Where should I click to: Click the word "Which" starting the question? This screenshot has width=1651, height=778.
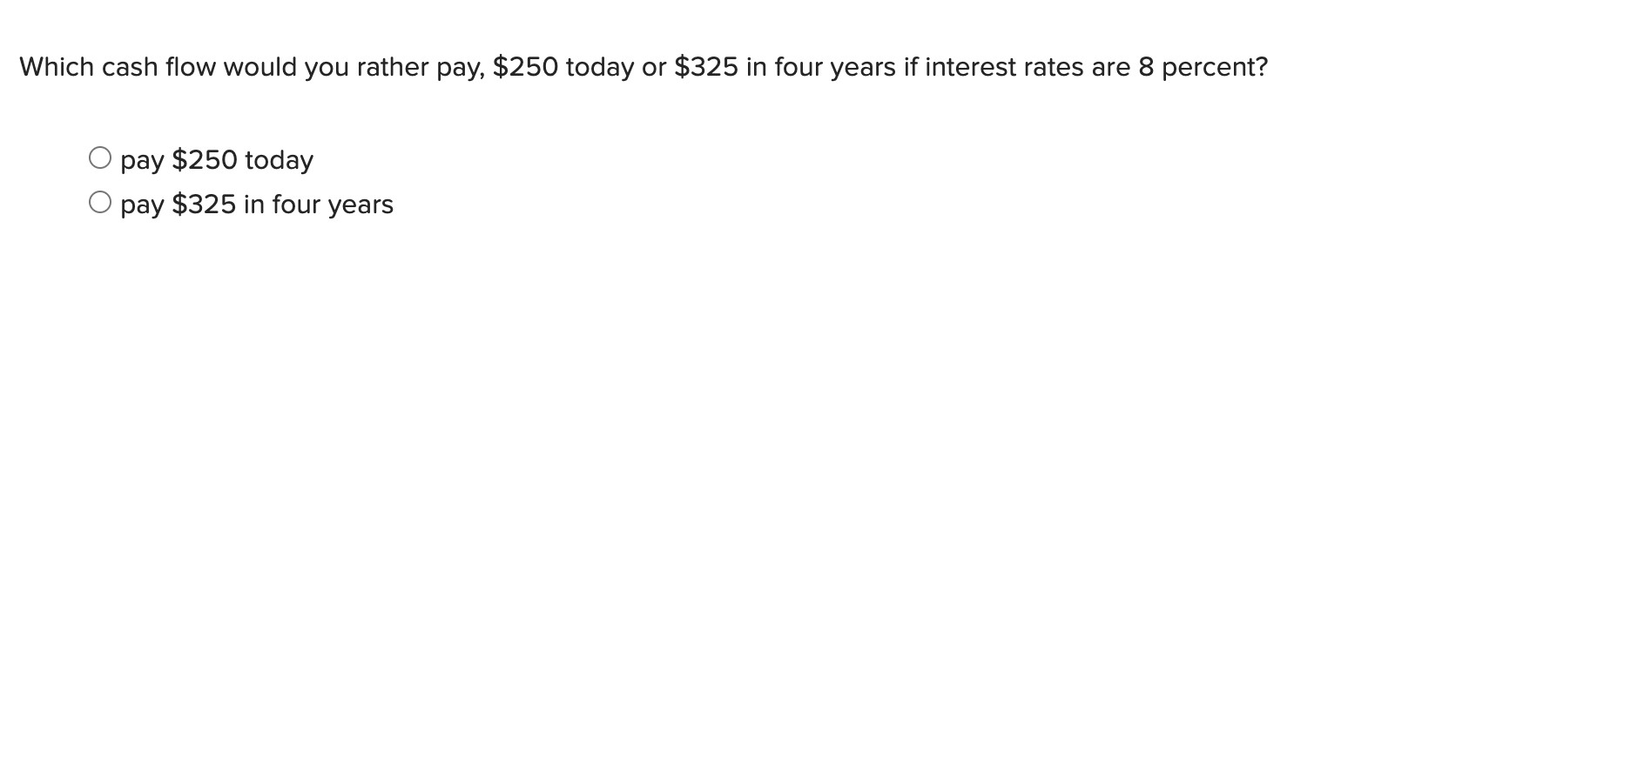[x=58, y=66]
